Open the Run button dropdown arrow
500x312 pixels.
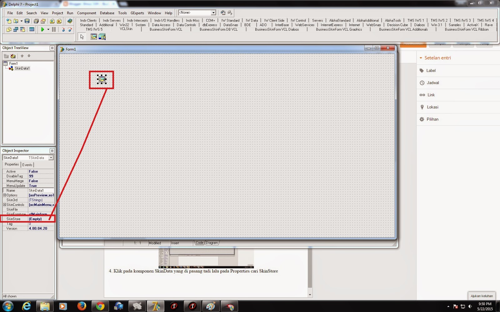coord(48,29)
